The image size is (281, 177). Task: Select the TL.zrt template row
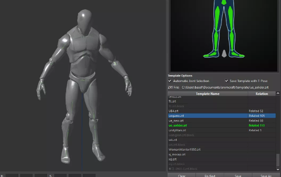tap(222, 101)
